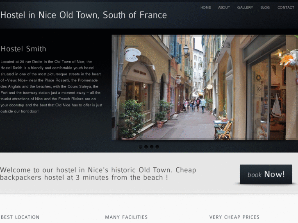Click the site title Hostel in Nice Old Town

84,15
